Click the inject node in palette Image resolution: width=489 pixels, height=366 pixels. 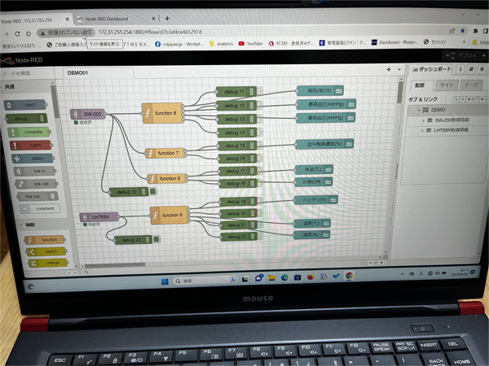tap(25, 105)
